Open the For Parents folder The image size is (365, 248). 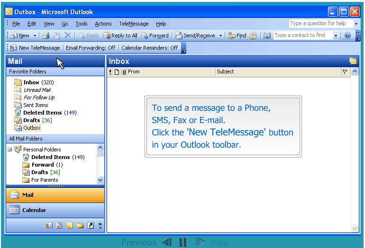40,180
